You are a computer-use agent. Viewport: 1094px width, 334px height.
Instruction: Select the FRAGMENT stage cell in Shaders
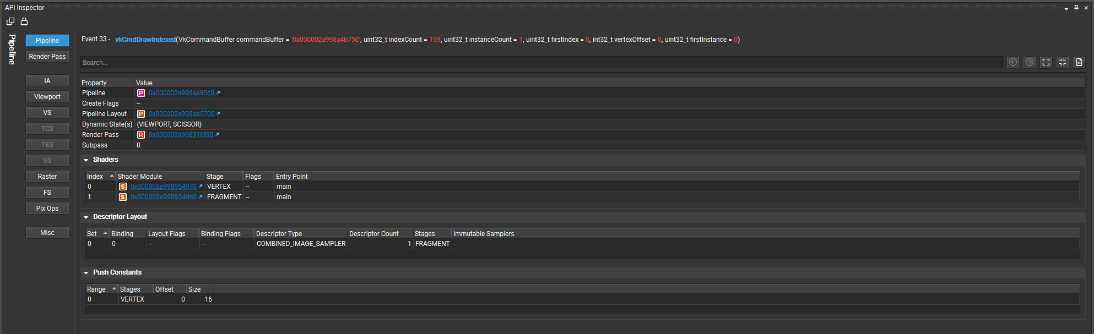tap(224, 197)
